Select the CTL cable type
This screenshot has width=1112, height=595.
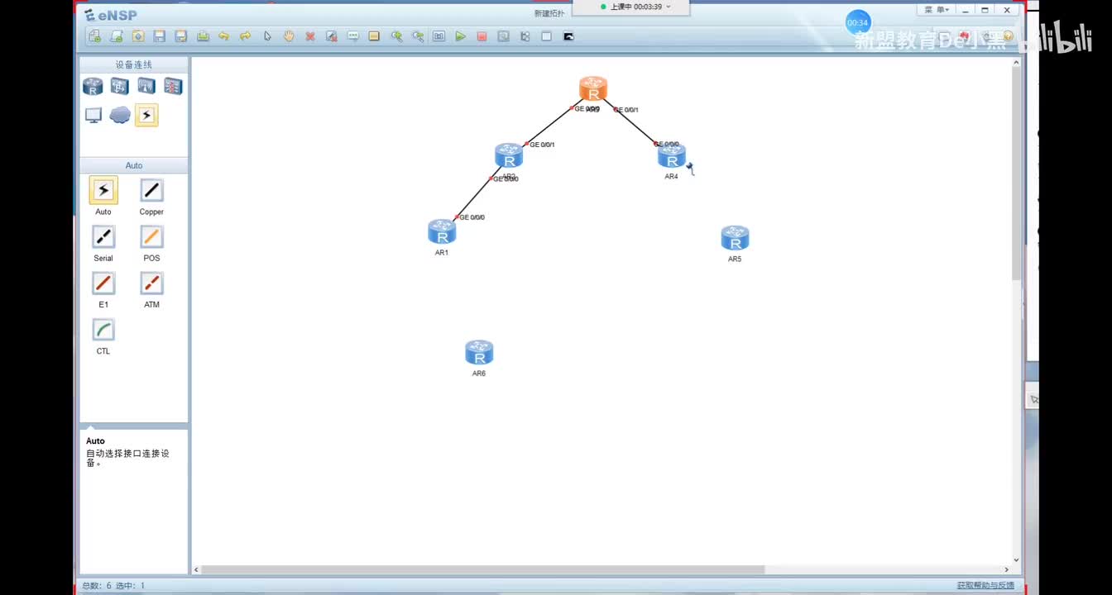tap(103, 330)
